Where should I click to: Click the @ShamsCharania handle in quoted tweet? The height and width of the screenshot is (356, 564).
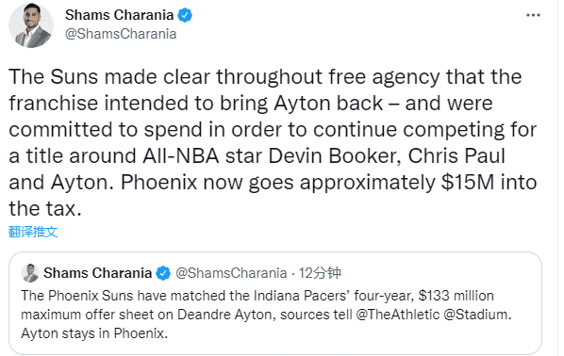click(x=231, y=273)
